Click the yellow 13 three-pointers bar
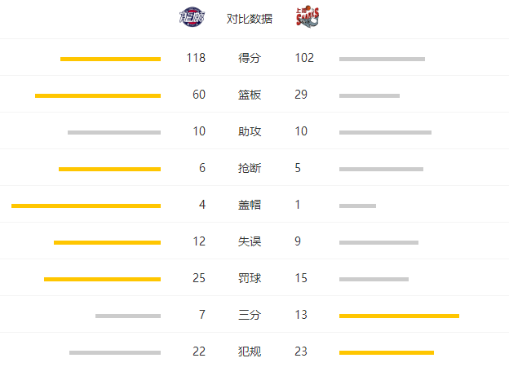Screen dimensions: 509x367 [x=399, y=316]
